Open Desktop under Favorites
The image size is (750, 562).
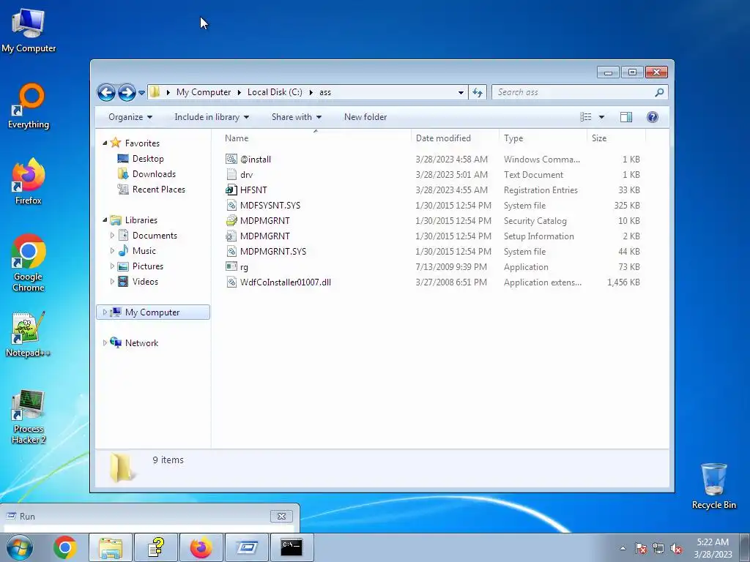tap(148, 159)
